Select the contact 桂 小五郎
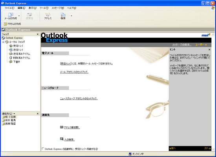 (9, 117)
